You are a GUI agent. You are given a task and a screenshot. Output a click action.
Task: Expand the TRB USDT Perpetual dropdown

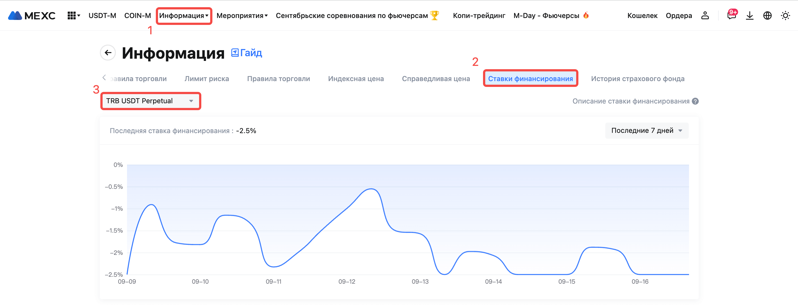click(150, 101)
